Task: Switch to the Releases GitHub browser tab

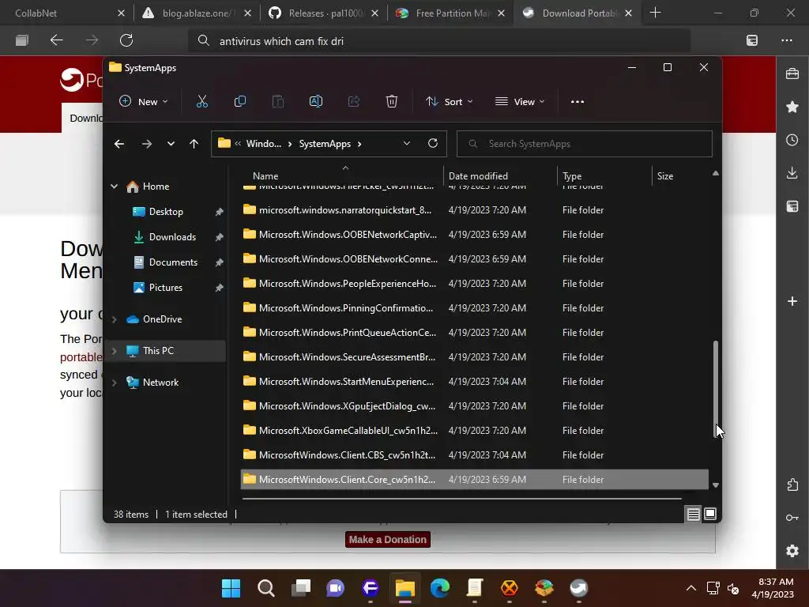Action: pos(325,13)
